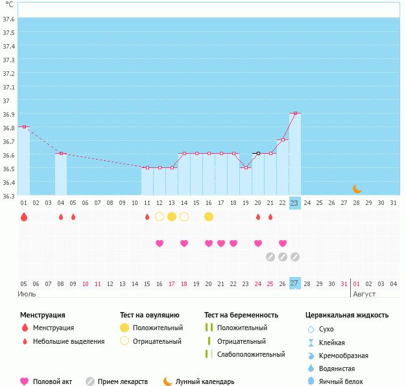406x386 pixels.
Task: Select the 36.8 temperature point on day 01
Action: tap(25, 127)
